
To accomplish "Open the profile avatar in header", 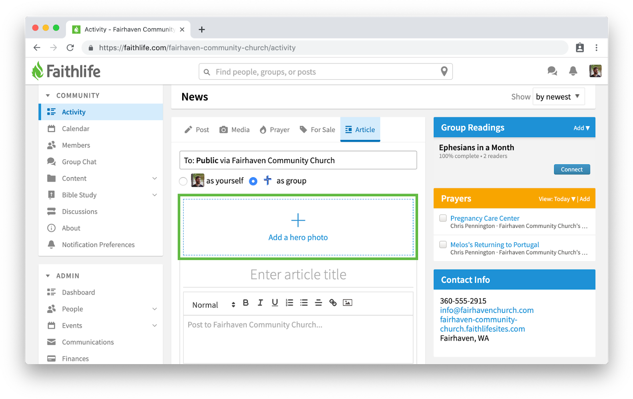I will (x=595, y=71).
